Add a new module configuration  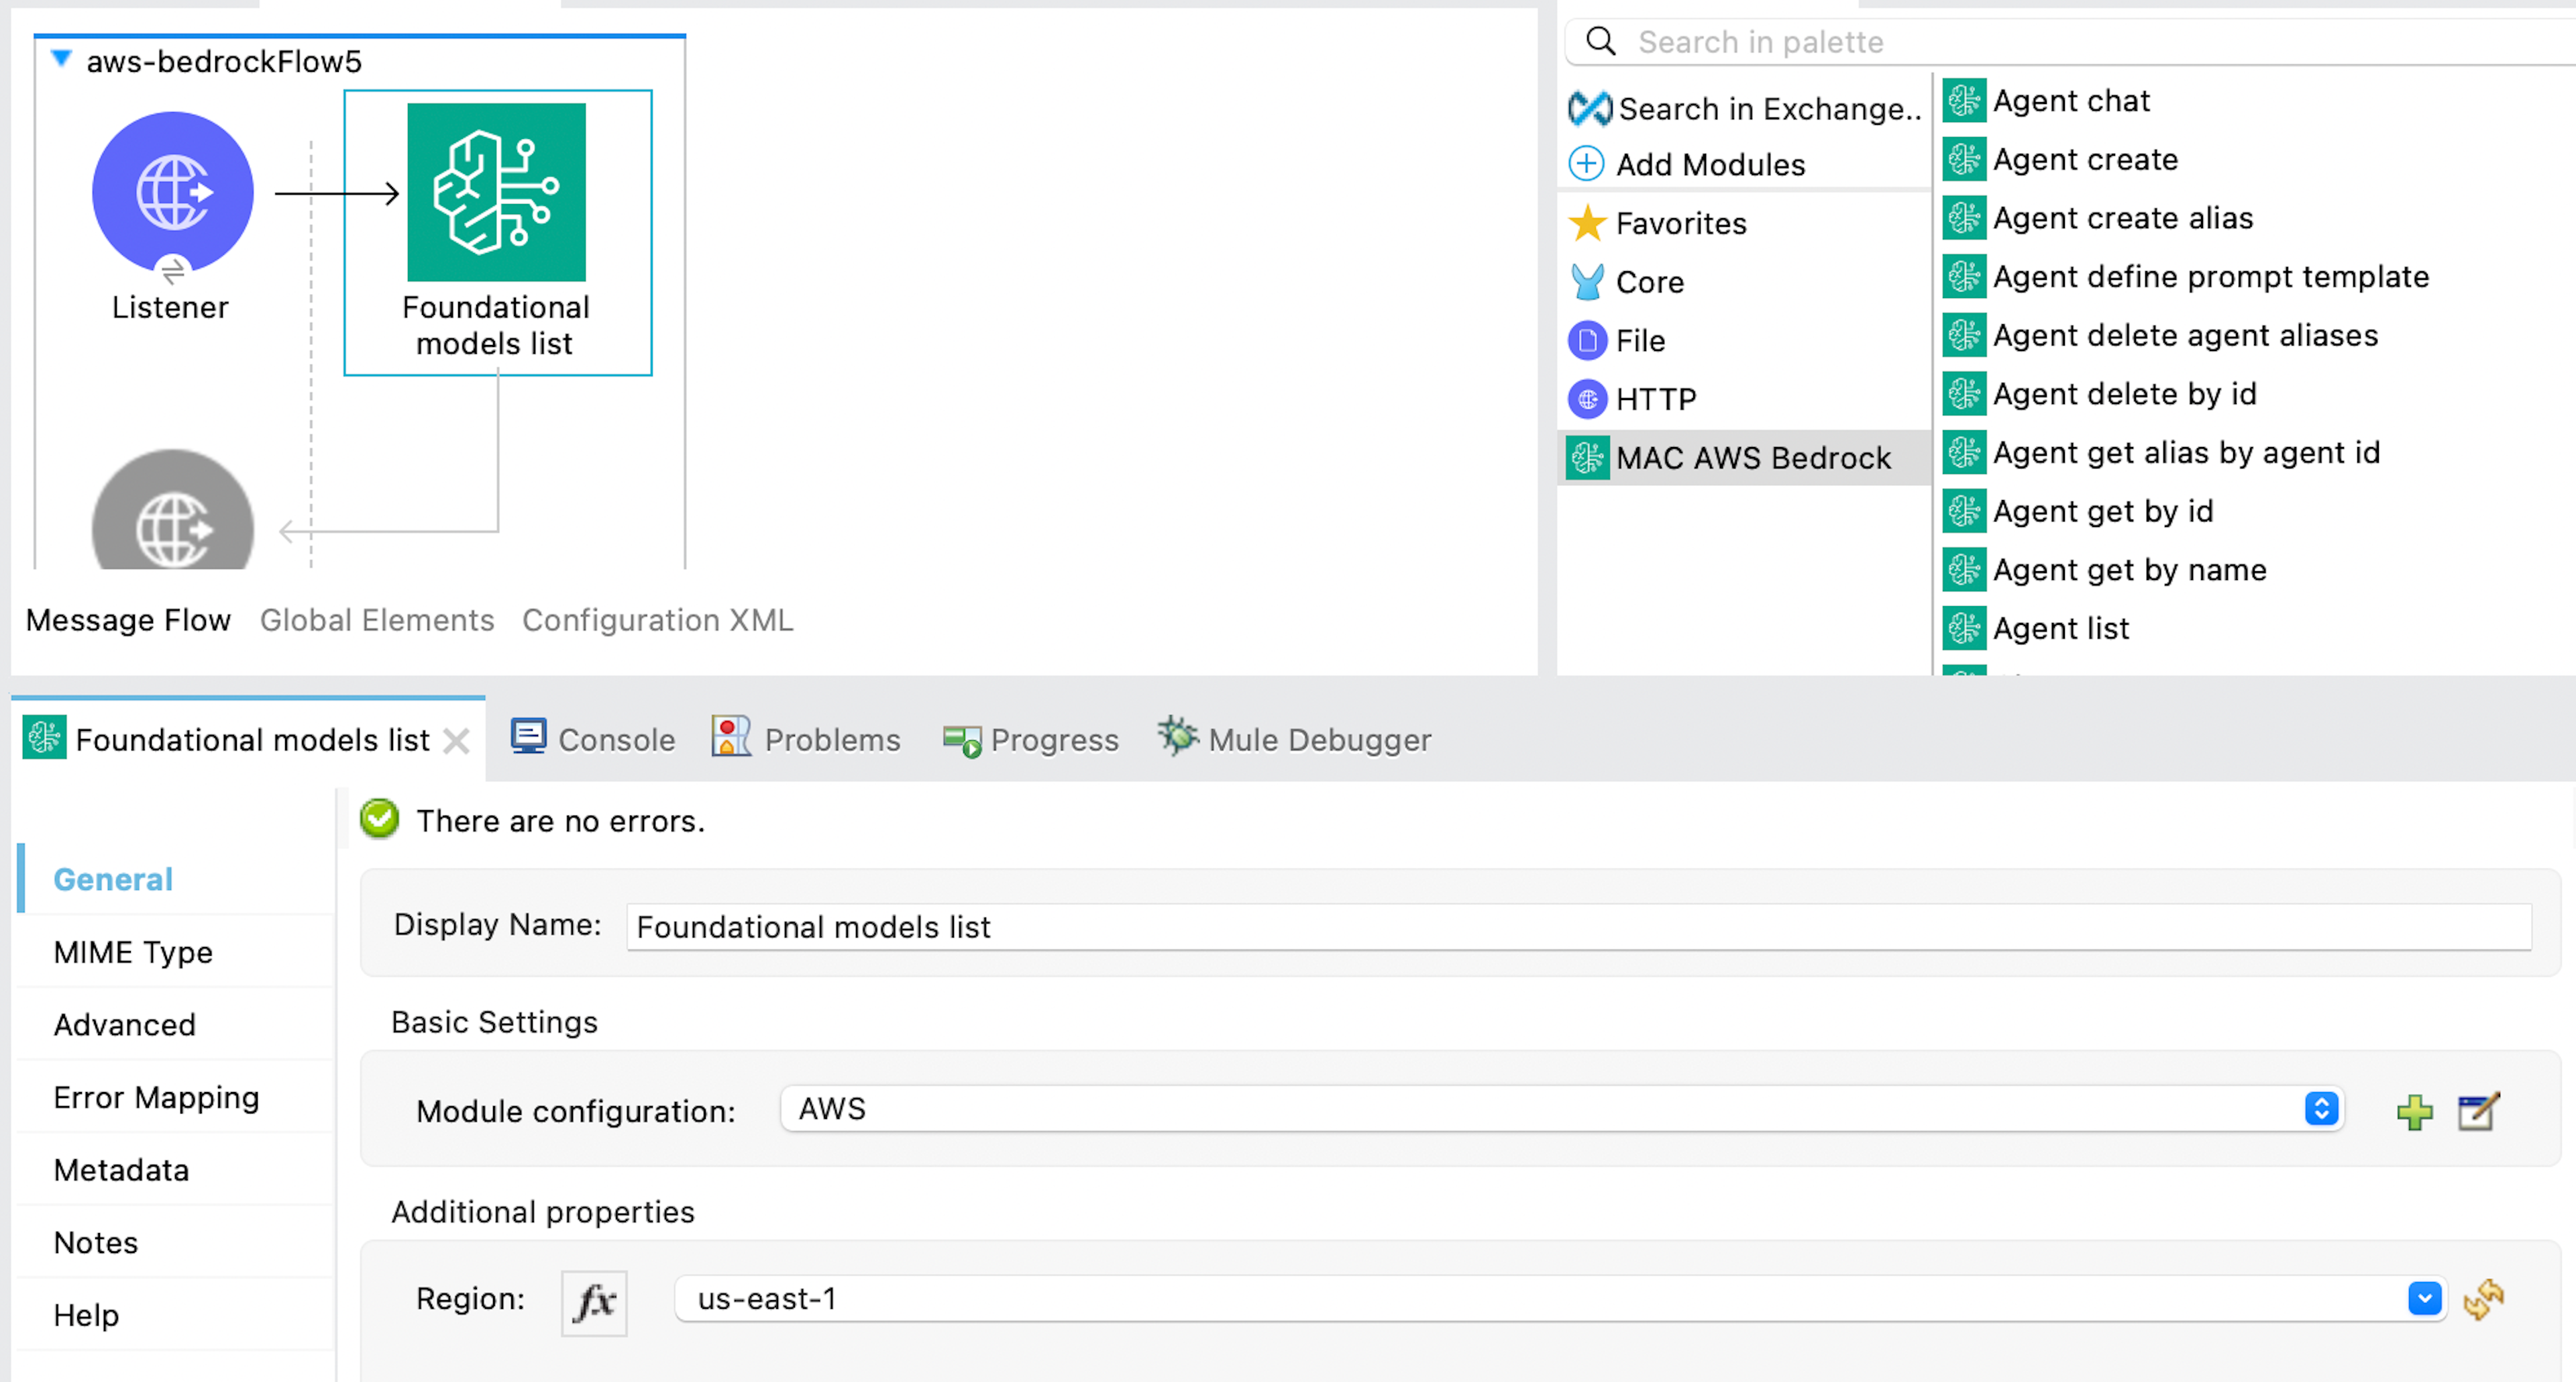[x=2415, y=1112]
